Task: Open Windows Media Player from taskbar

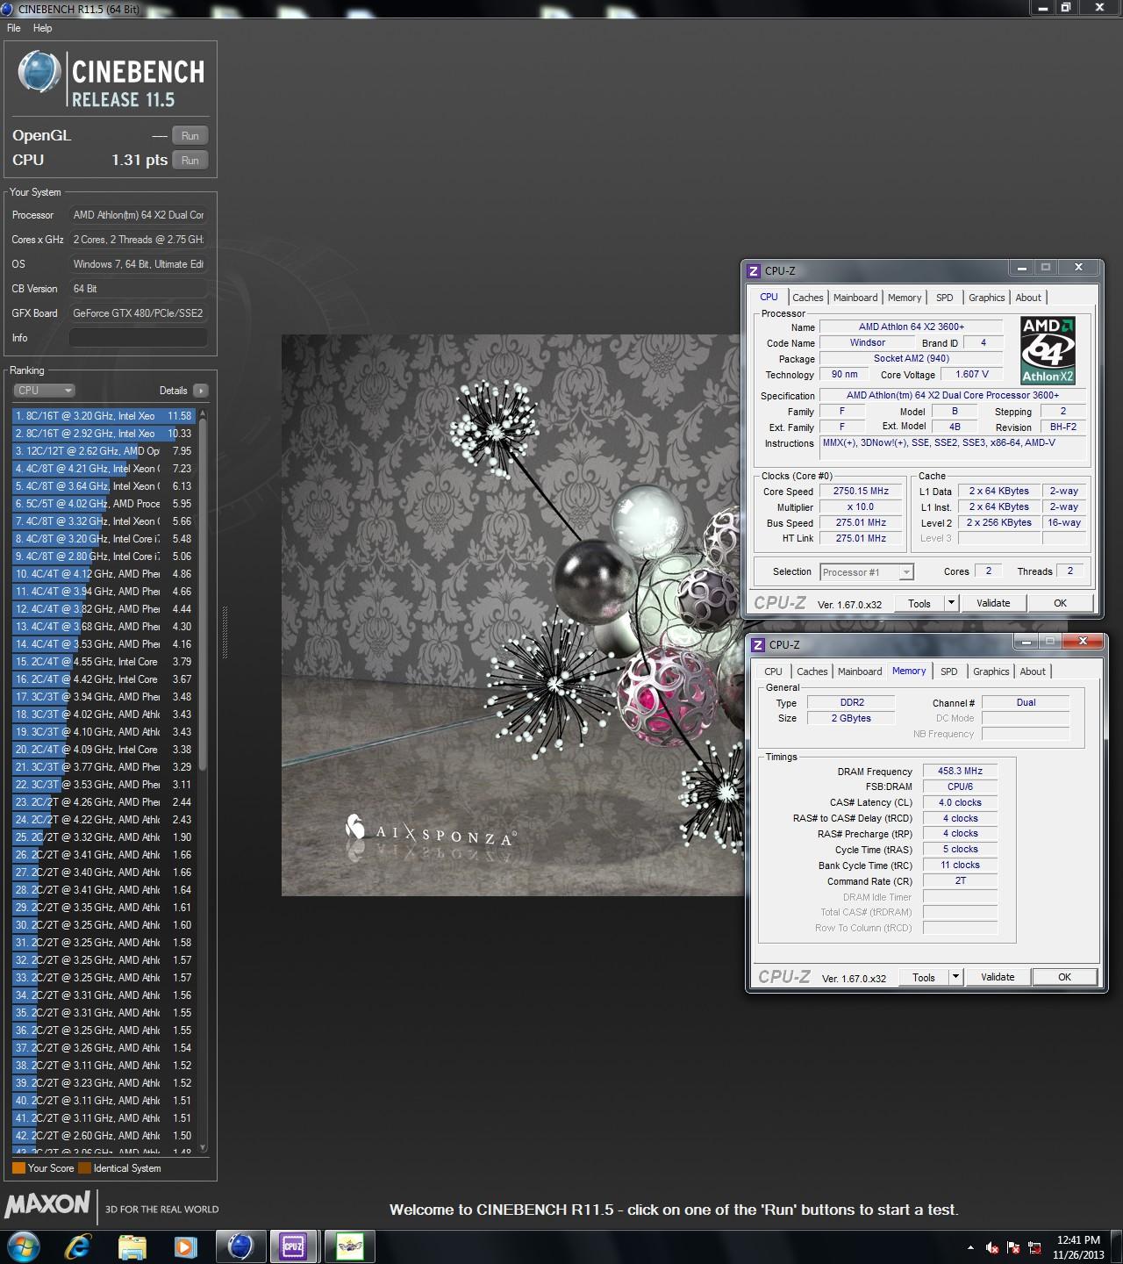Action: 185,1246
